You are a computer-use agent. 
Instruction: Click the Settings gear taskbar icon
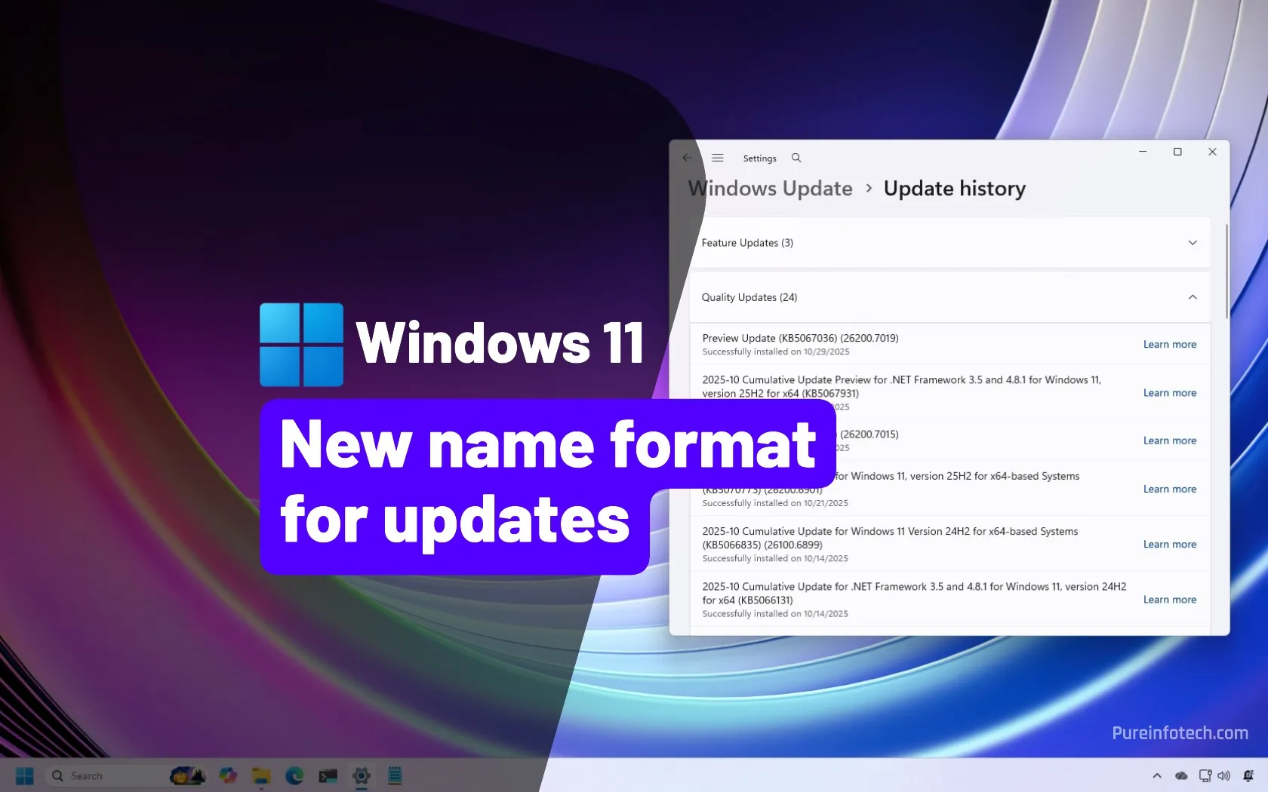click(362, 775)
